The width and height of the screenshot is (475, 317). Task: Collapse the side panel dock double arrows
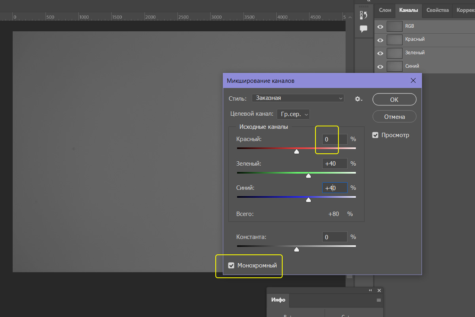point(369,1)
